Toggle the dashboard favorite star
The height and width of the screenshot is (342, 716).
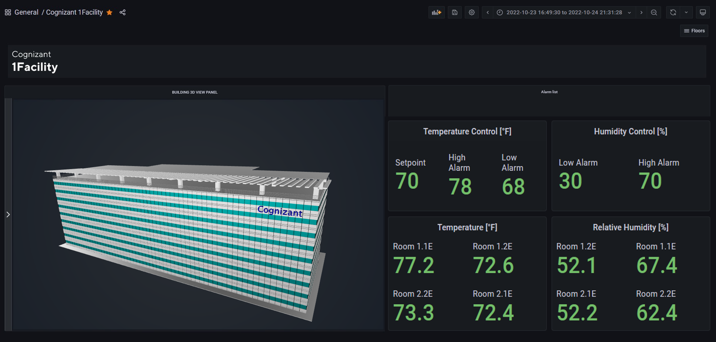click(109, 12)
